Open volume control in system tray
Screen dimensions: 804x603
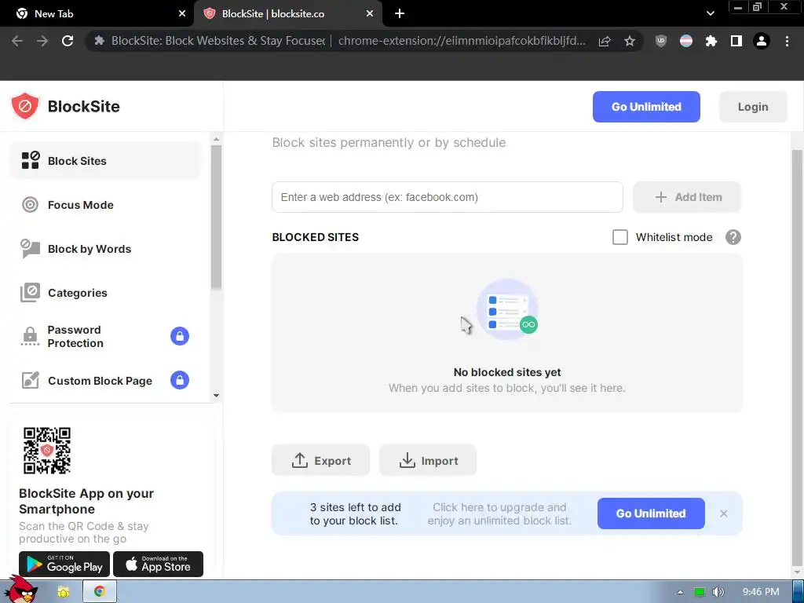[x=718, y=592]
